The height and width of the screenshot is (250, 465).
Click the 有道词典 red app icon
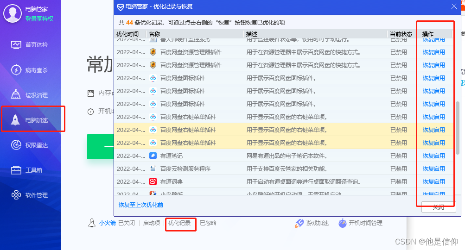click(x=153, y=181)
